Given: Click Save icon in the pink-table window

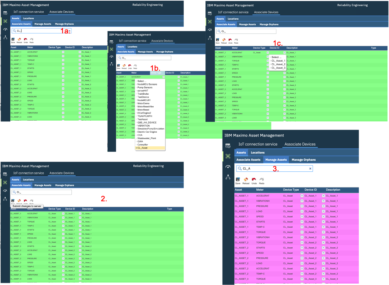Looking at the screenshot, I should click(238, 179).
